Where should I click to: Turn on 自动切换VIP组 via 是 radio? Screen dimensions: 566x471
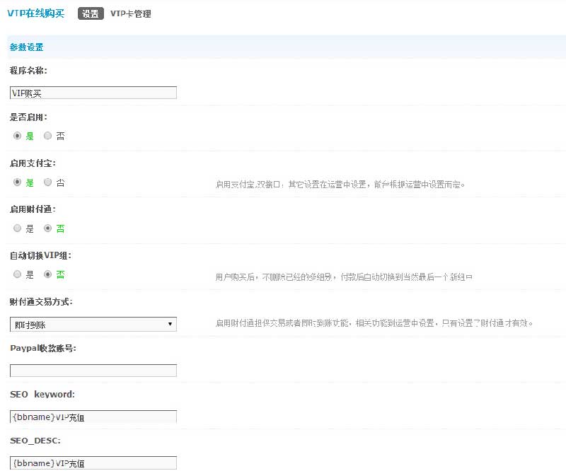click(x=17, y=274)
